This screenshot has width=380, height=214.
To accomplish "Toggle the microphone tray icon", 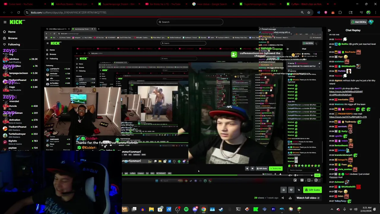I will [x=344, y=209].
